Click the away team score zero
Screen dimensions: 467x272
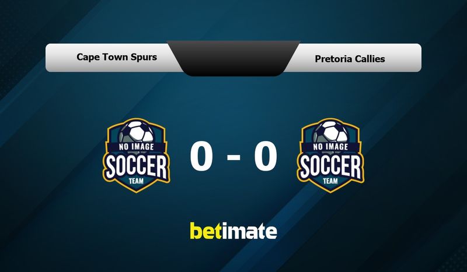coord(266,156)
